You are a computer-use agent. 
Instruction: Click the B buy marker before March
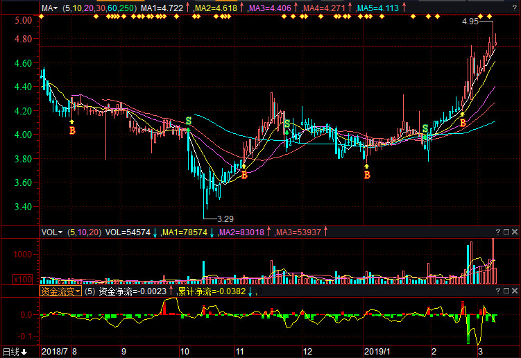pos(463,123)
